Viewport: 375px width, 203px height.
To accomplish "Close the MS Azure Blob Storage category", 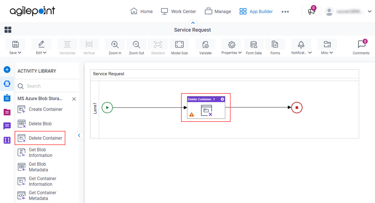I will coord(74,99).
